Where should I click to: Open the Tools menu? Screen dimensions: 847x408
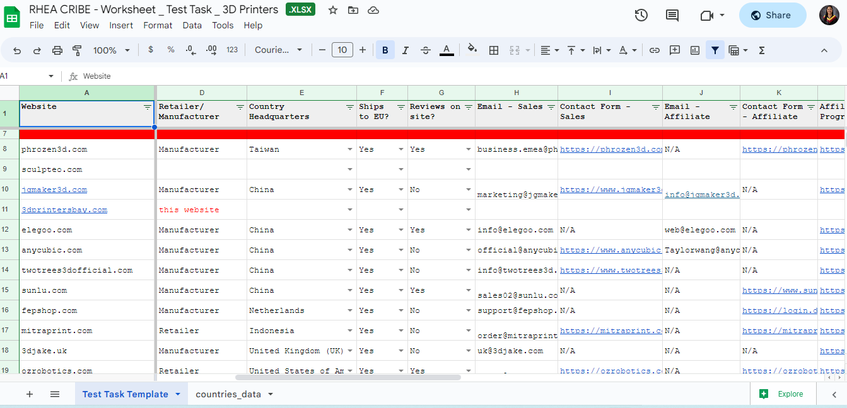click(x=223, y=25)
